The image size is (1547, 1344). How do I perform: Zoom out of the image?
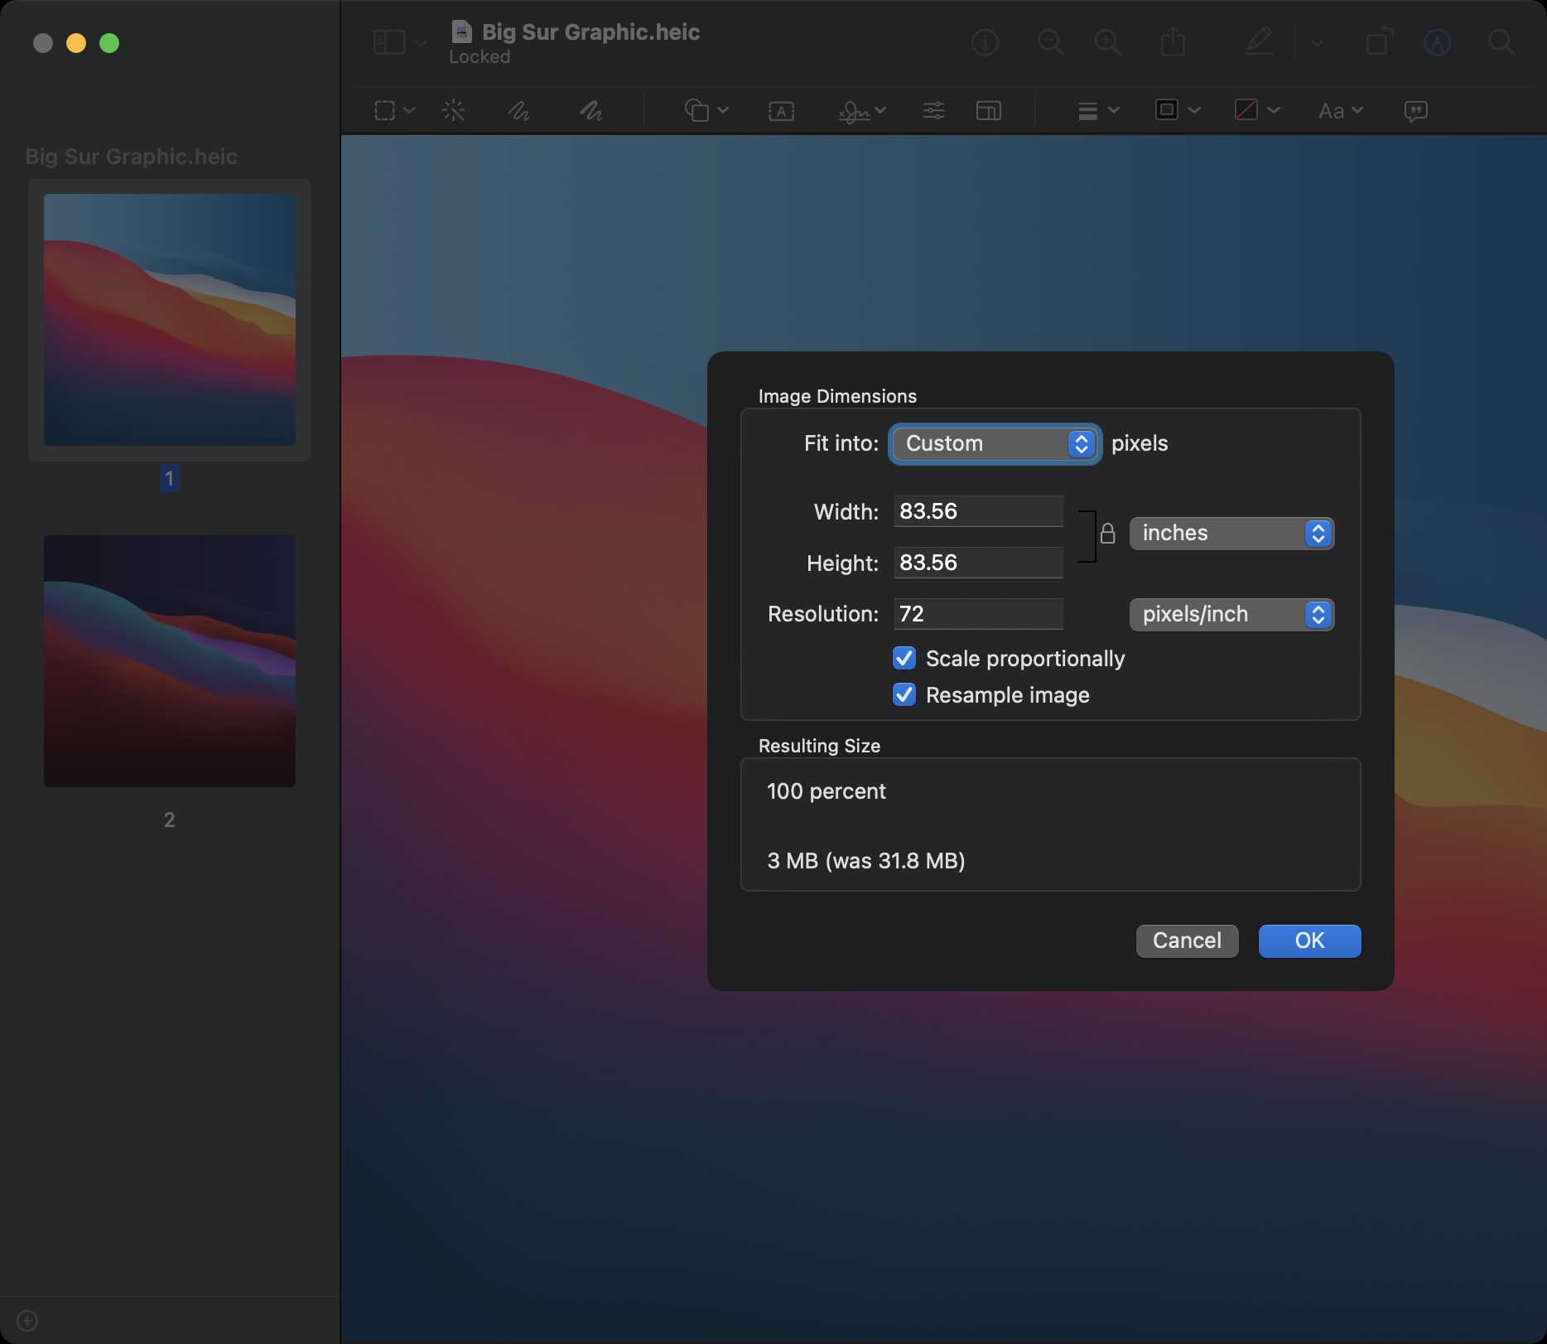(1050, 42)
